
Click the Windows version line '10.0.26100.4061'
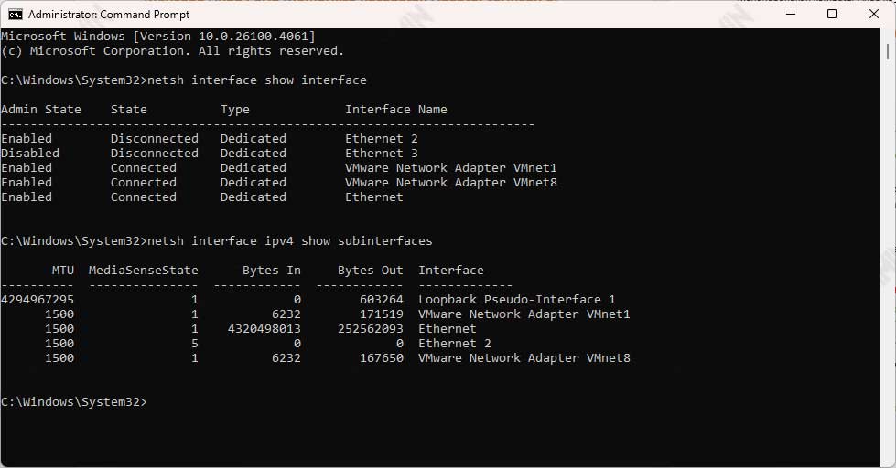click(158, 36)
